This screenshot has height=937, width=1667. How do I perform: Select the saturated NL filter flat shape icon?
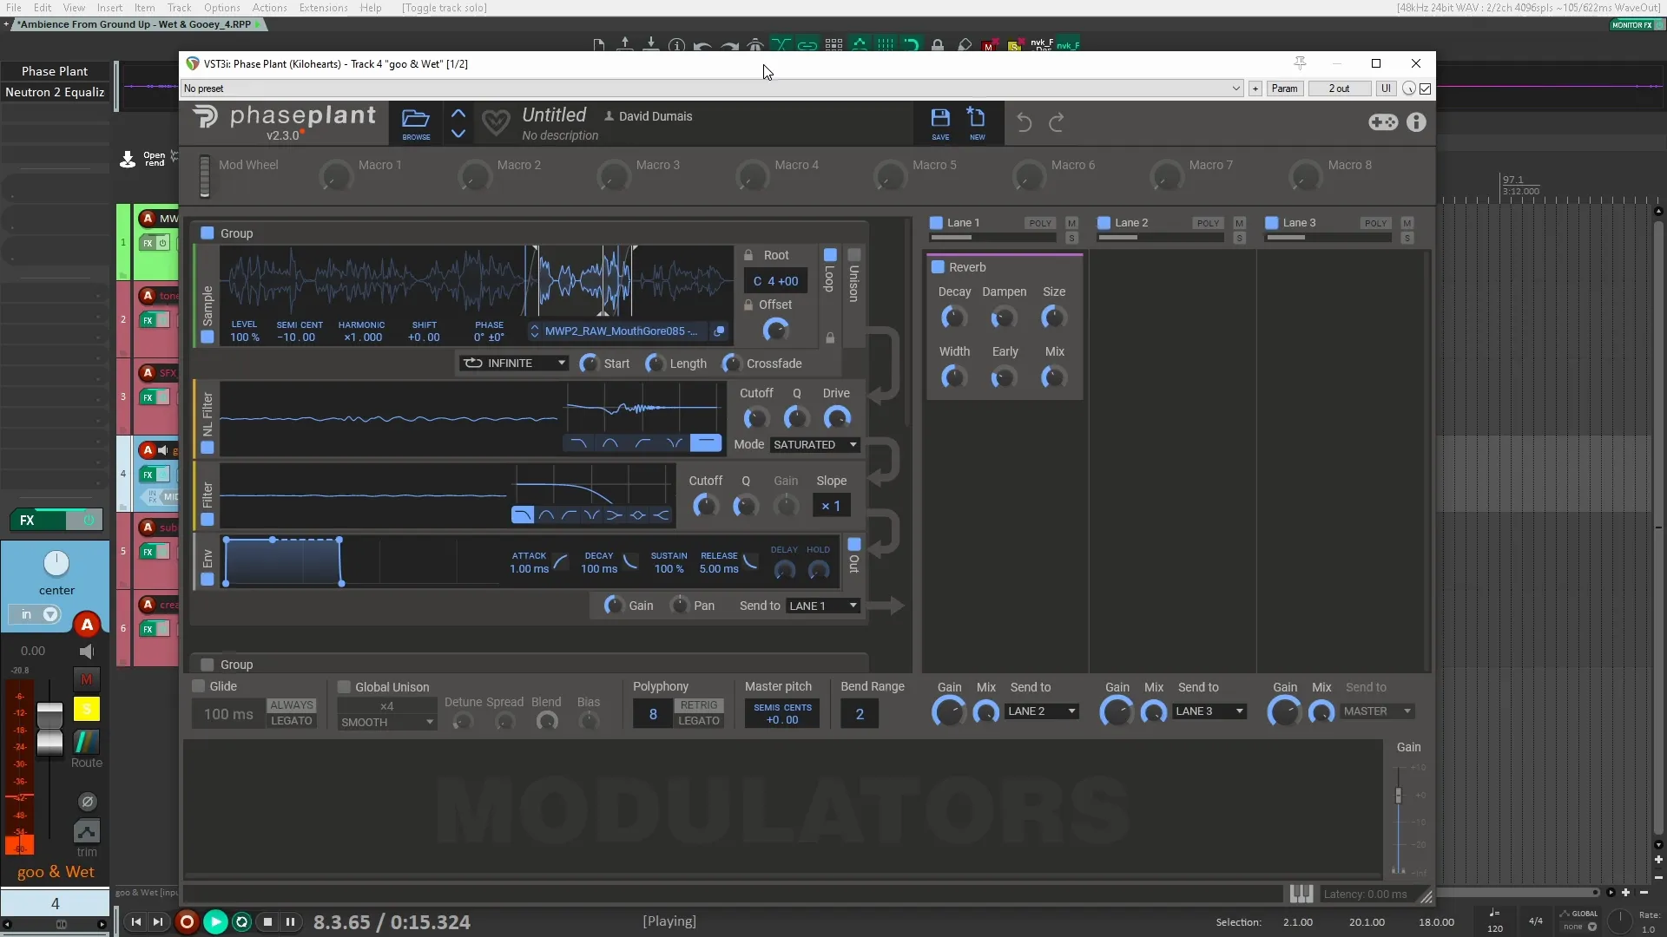(706, 443)
